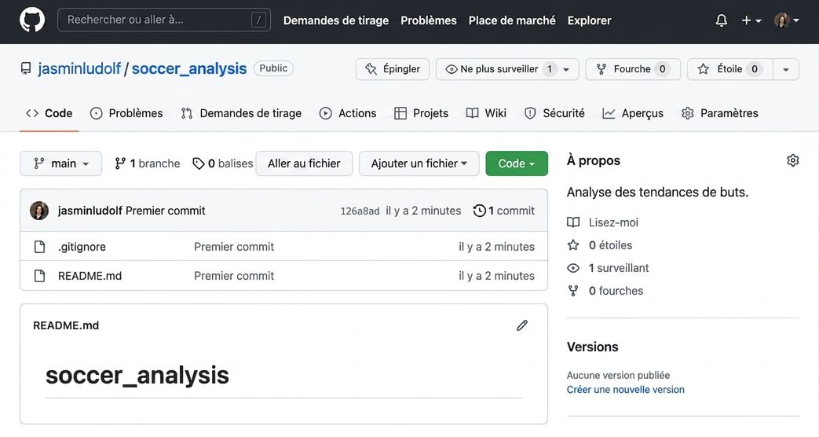819x437 pixels.
Task: Click the Fourche button
Action: pos(633,69)
